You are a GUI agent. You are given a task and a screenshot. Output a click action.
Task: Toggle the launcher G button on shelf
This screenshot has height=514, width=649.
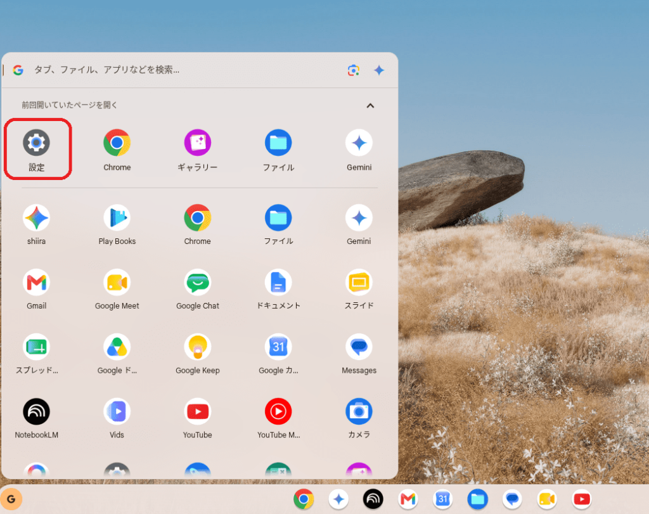point(11,499)
